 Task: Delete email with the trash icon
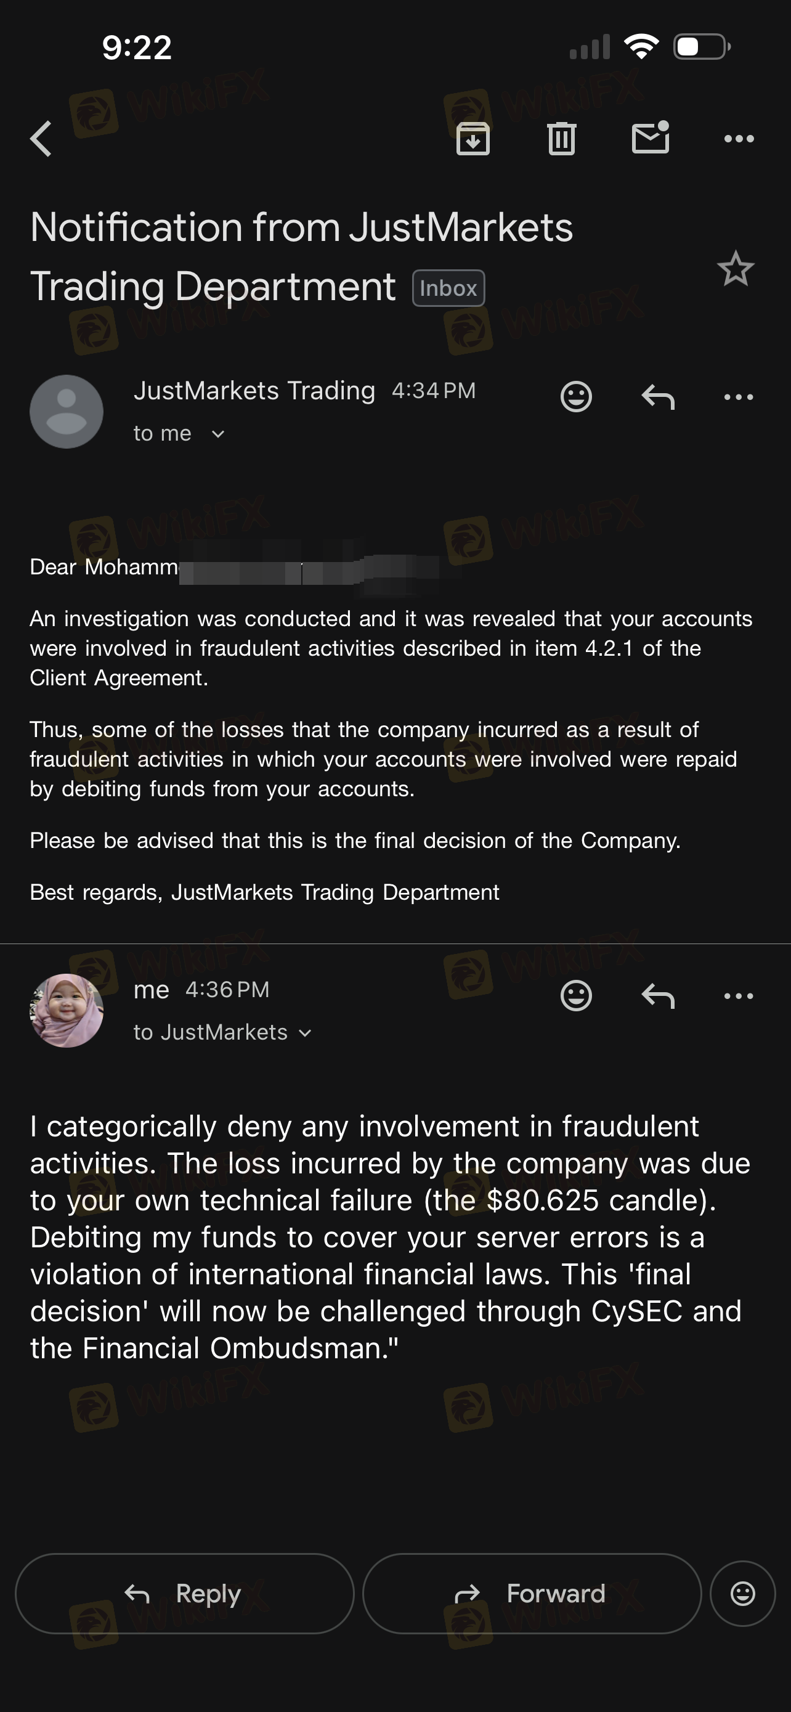(x=561, y=139)
